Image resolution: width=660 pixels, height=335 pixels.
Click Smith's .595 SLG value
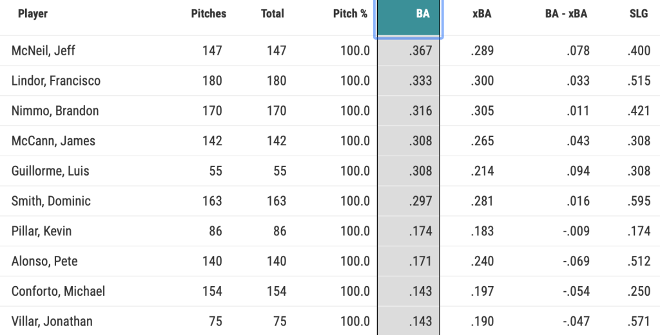pyautogui.click(x=639, y=201)
